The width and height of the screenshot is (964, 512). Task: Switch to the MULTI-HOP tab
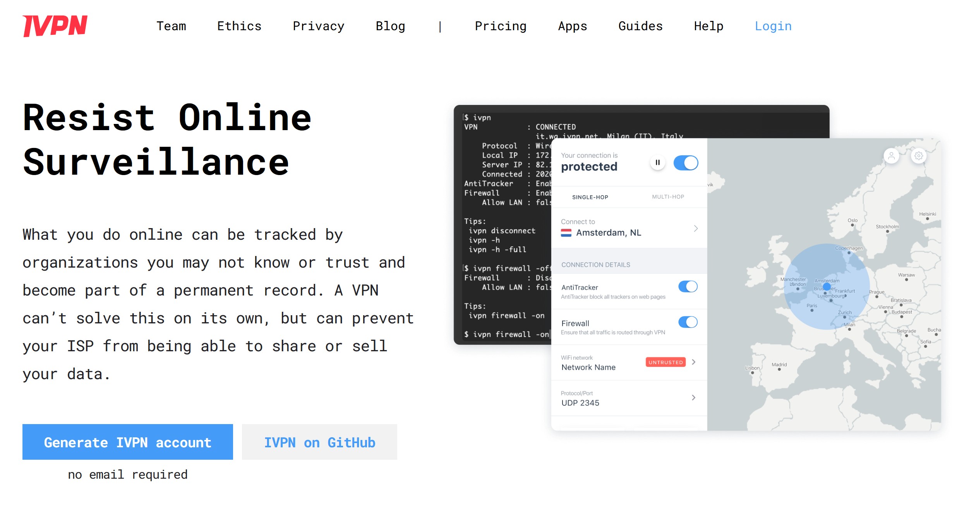tap(668, 197)
